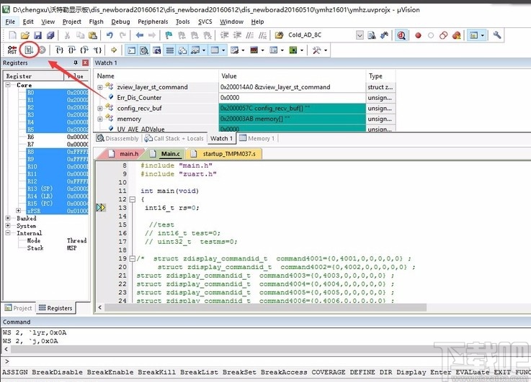
Task: Insert a breakpoint with the red dot icon
Action: coord(418,35)
